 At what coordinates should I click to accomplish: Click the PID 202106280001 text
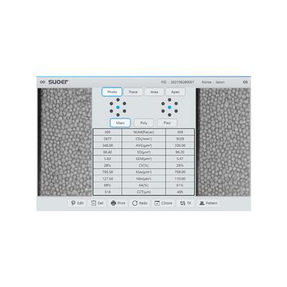point(177,82)
